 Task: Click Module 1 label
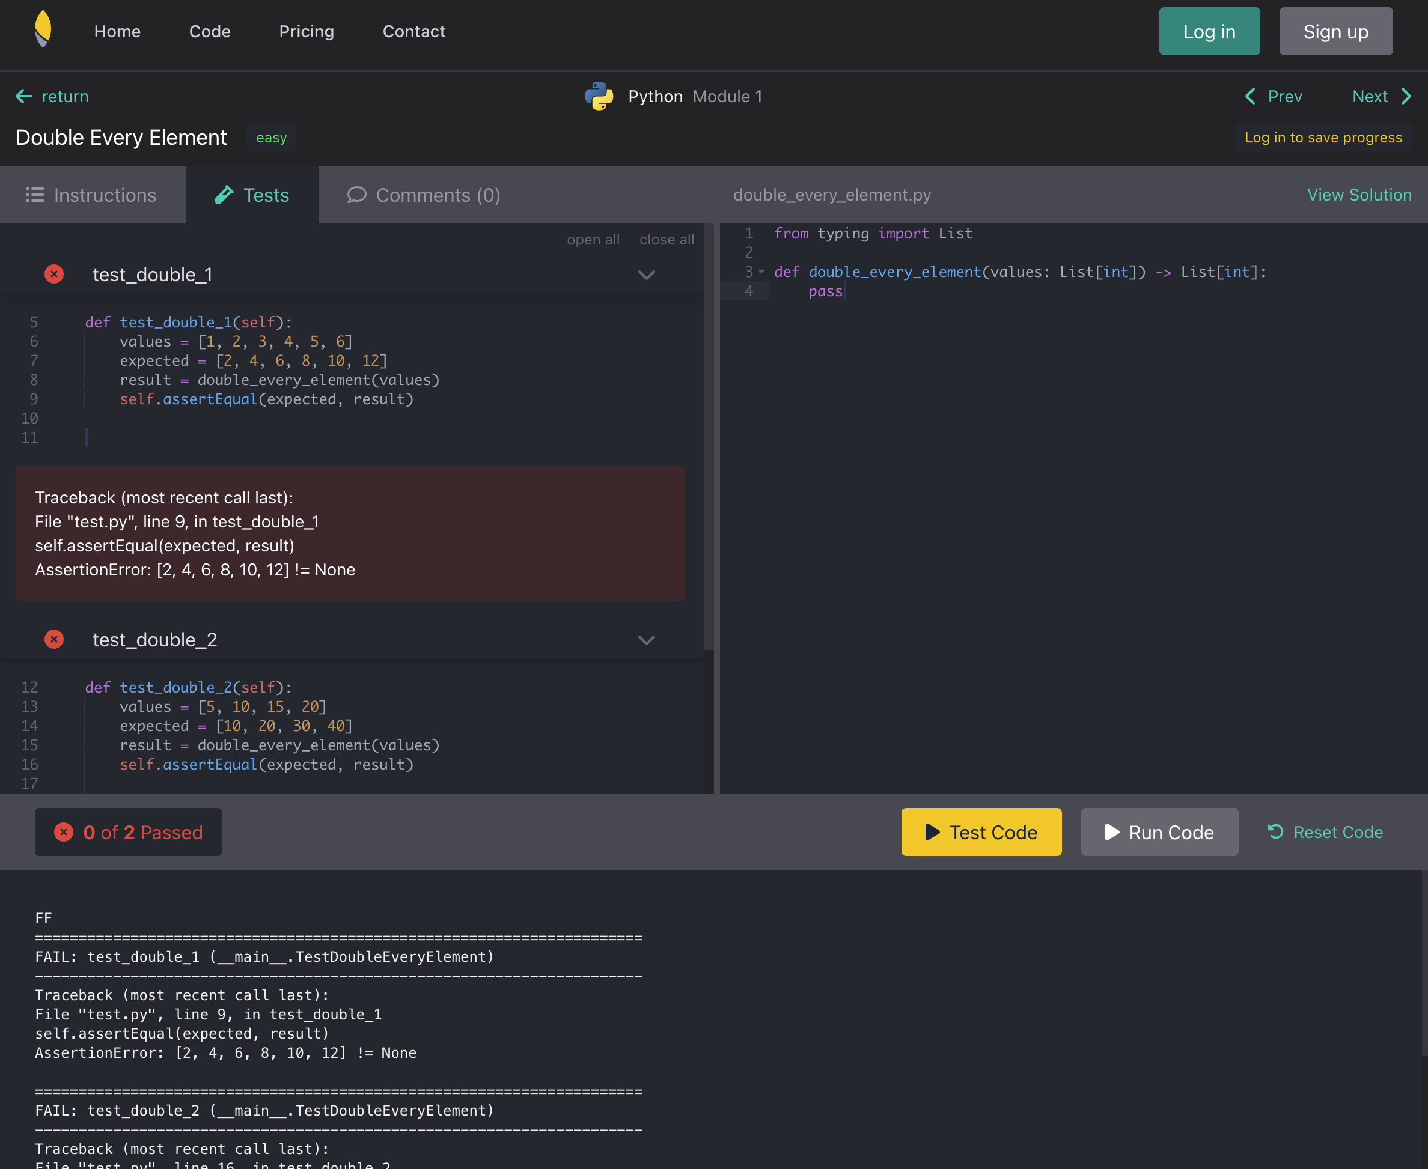pos(727,96)
